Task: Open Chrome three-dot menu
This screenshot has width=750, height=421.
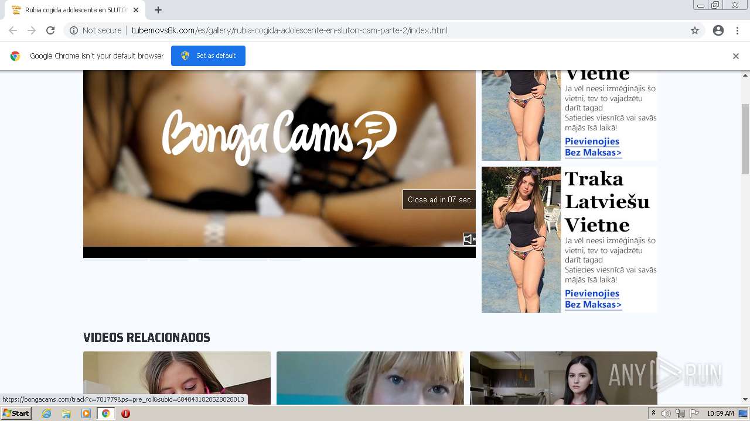Action: (x=738, y=30)
